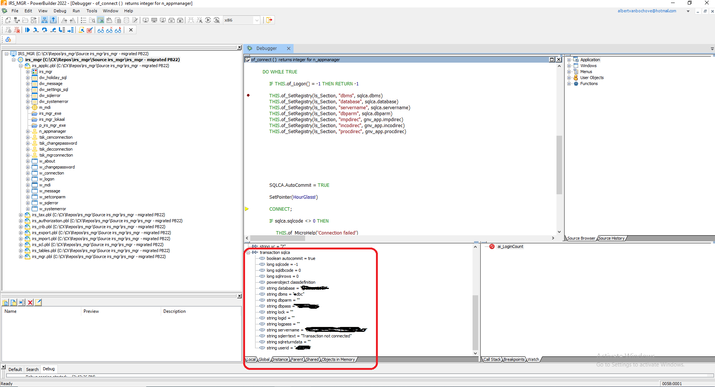This screenshot has width=715, height=387.
Task: Click the Step Over debugger icon
Action: [x=44, y=30]
